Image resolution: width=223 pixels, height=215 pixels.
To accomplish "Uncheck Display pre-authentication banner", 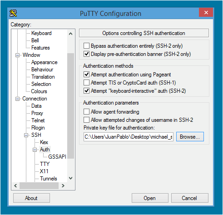I will tap(86, 54).
